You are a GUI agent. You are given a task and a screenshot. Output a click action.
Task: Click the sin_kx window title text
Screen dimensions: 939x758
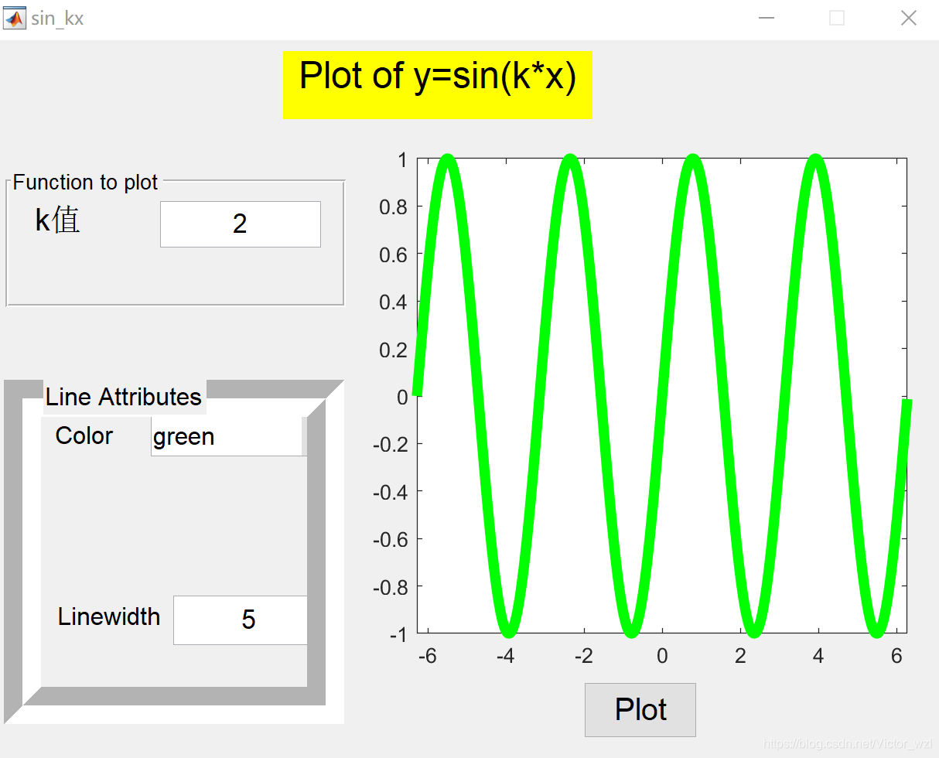tap(57, 18)
